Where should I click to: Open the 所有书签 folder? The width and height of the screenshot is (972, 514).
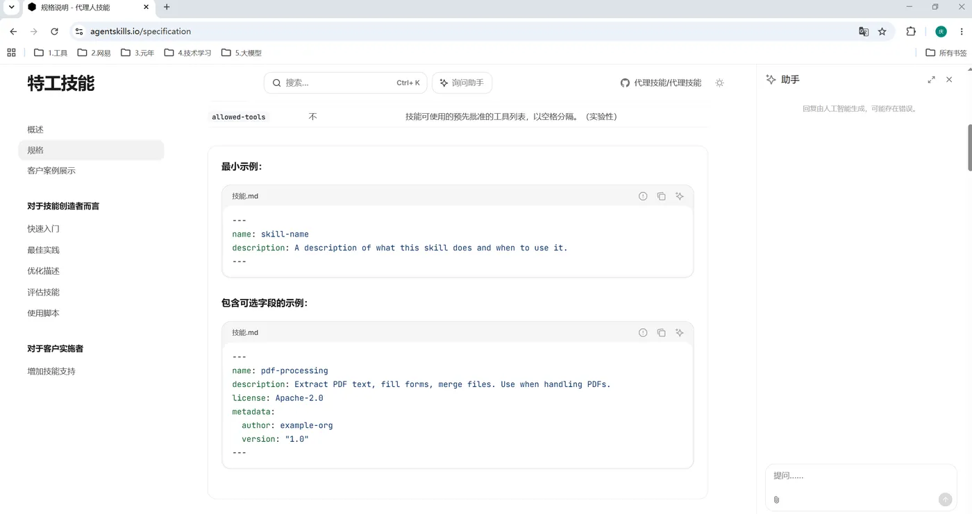(946, 53)
